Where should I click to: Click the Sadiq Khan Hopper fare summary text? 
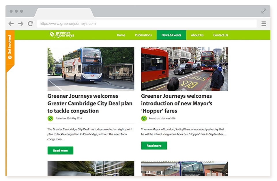[184, 132]
